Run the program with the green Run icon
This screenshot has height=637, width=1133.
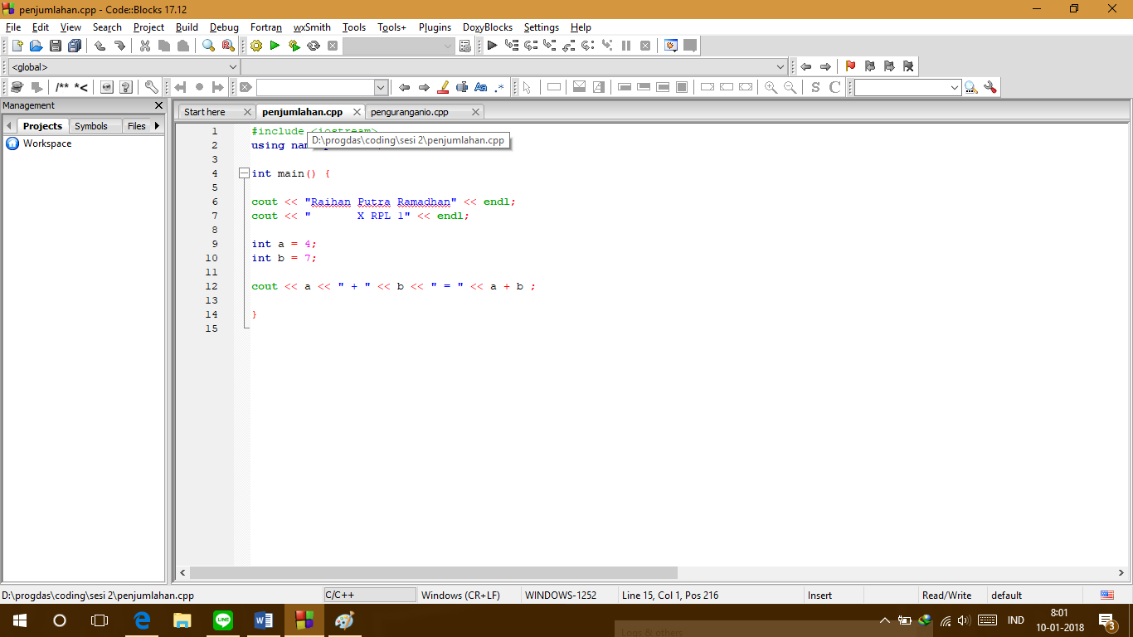click(274, 46)
